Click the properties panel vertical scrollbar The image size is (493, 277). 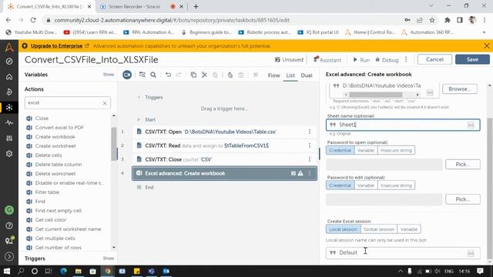(490, 189)
